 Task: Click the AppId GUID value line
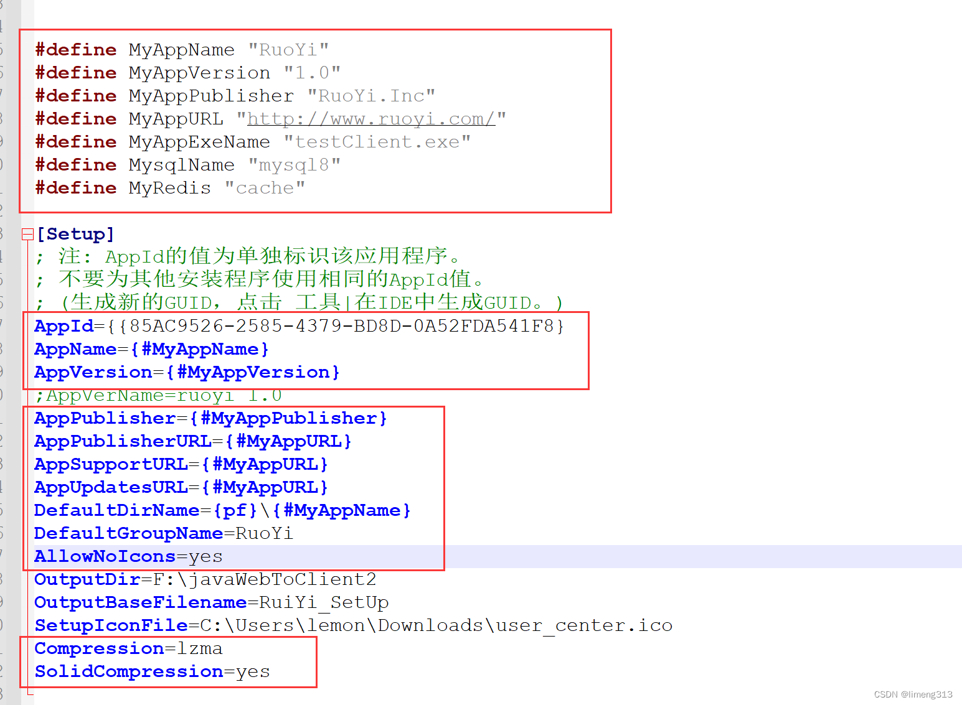click(x=299, y=326)
